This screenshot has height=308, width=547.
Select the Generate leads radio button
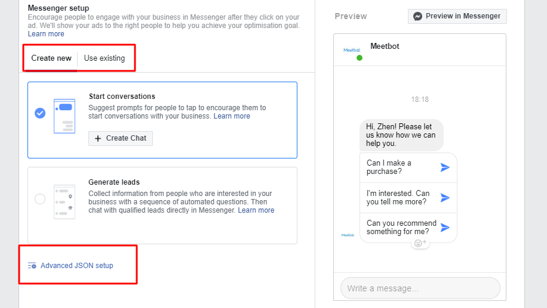pyautogui.click(x=40, y=199)
